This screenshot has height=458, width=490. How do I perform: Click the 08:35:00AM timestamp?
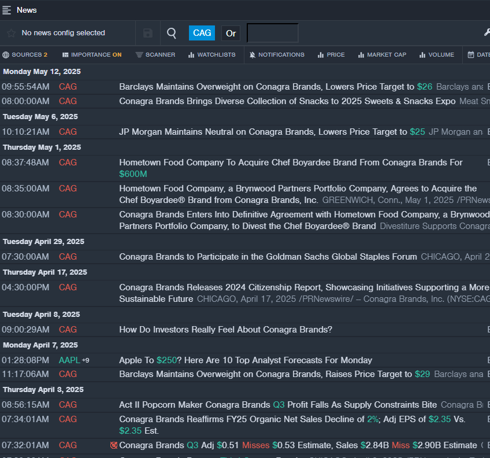(25, 189)
